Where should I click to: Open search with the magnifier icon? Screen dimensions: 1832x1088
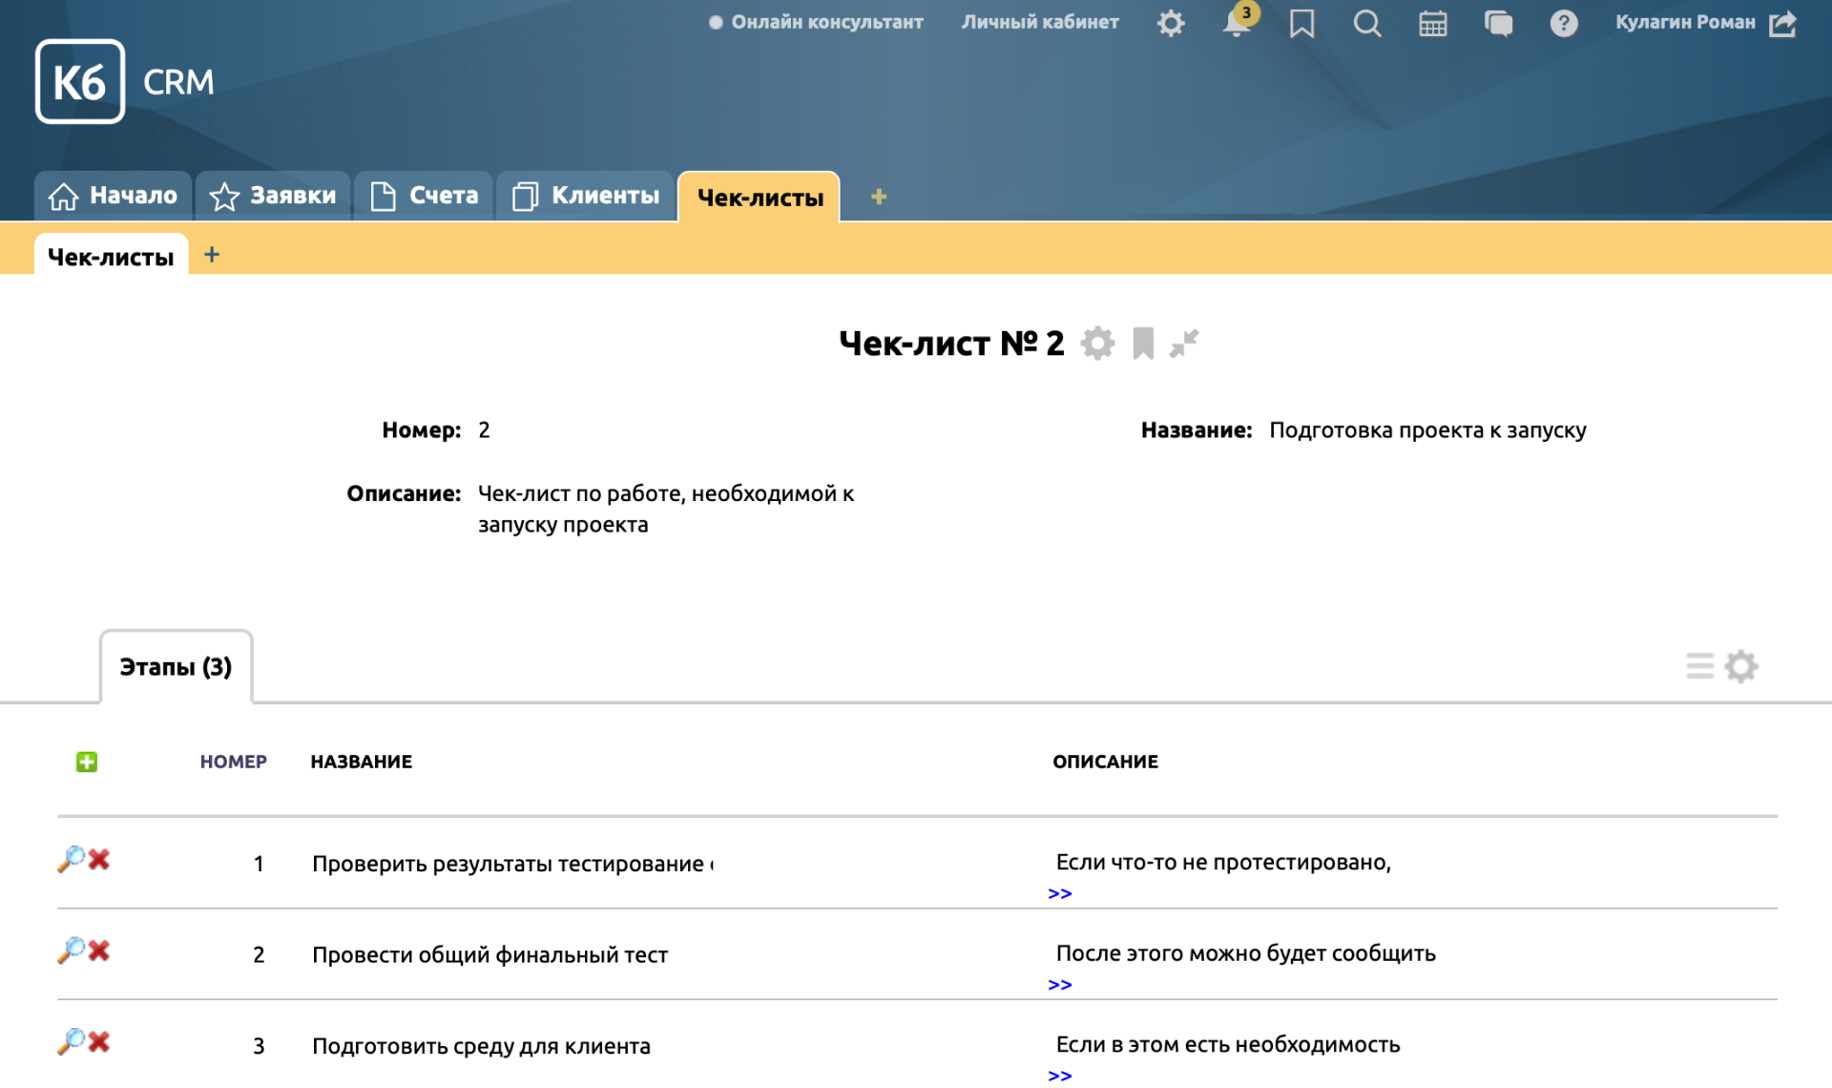tap(1366, 24)
